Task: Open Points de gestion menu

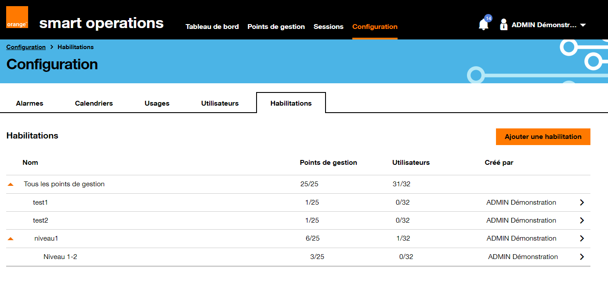Action: point(276,27)
